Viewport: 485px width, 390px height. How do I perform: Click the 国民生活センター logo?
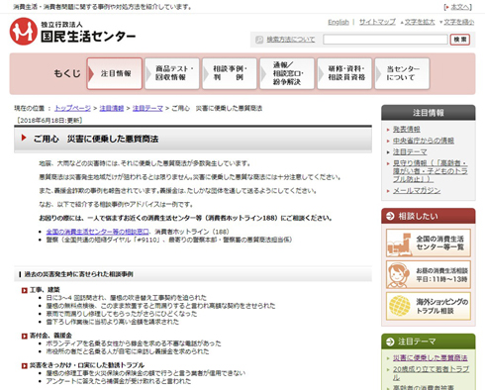72,32
